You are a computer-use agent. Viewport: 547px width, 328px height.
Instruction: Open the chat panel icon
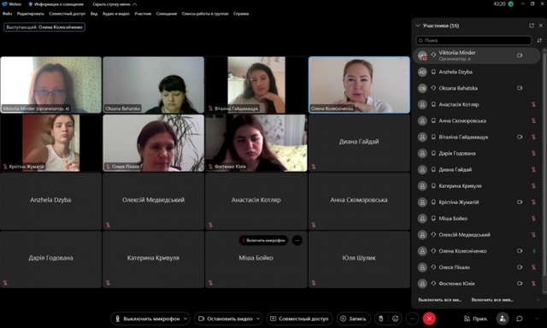pyautogui.click(x=520, y=319)
